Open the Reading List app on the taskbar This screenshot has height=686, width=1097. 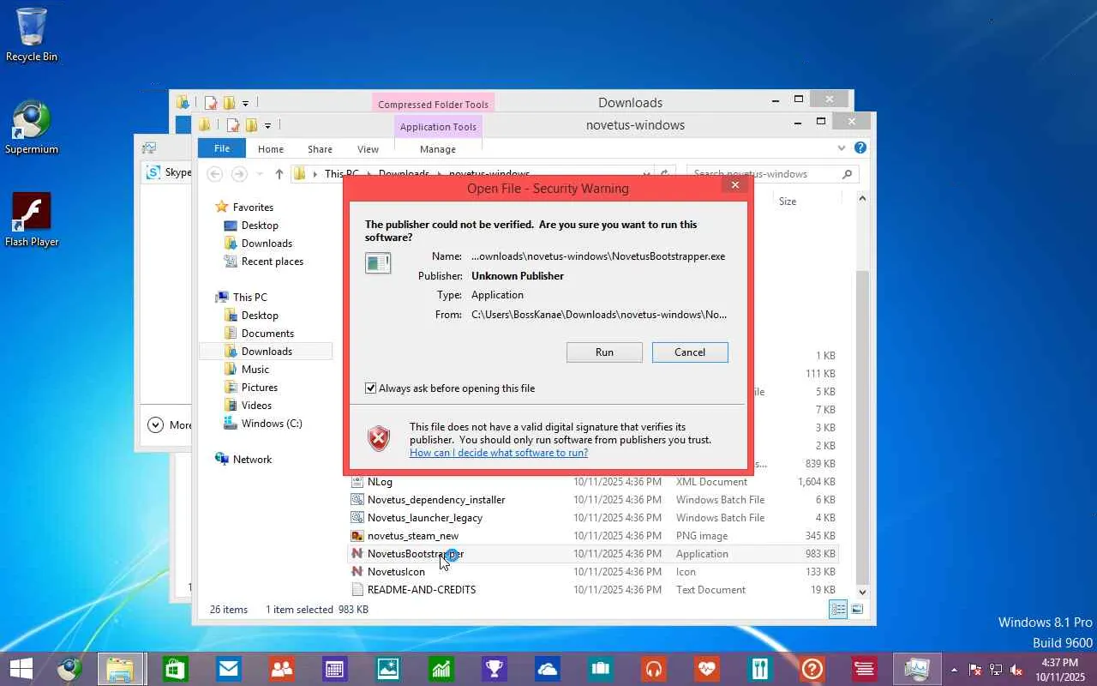pyautogui.click(x=864, y=668)
